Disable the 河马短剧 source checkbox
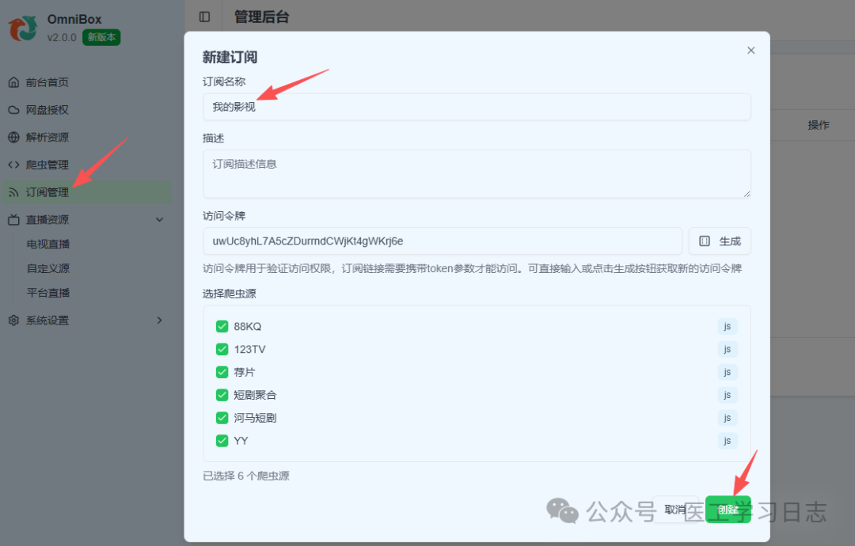855x546 pixels. tap(222, 417)
